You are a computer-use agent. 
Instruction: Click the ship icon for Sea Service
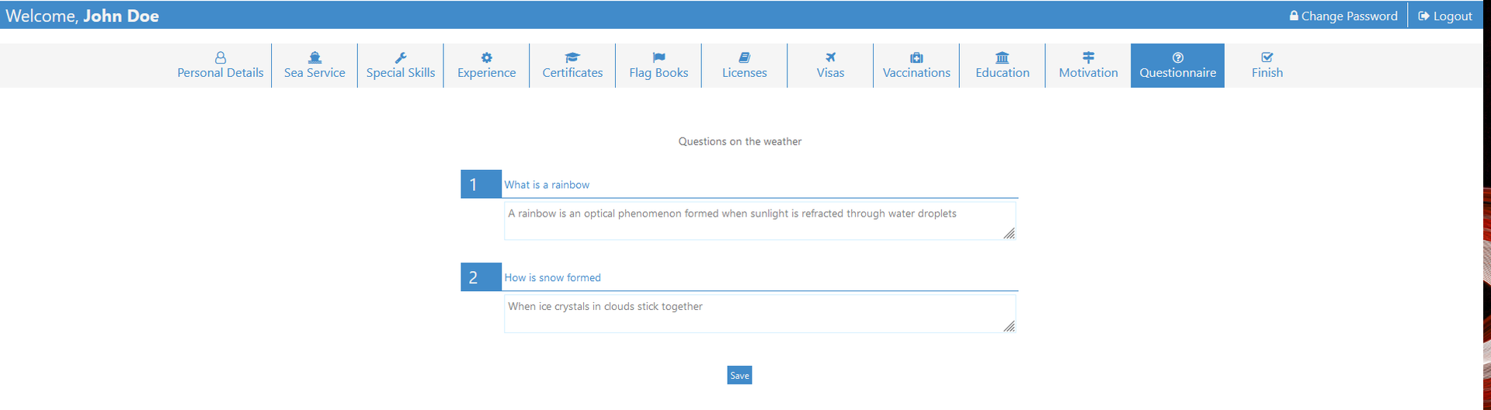pyautogui.click(x=315, y=57)
